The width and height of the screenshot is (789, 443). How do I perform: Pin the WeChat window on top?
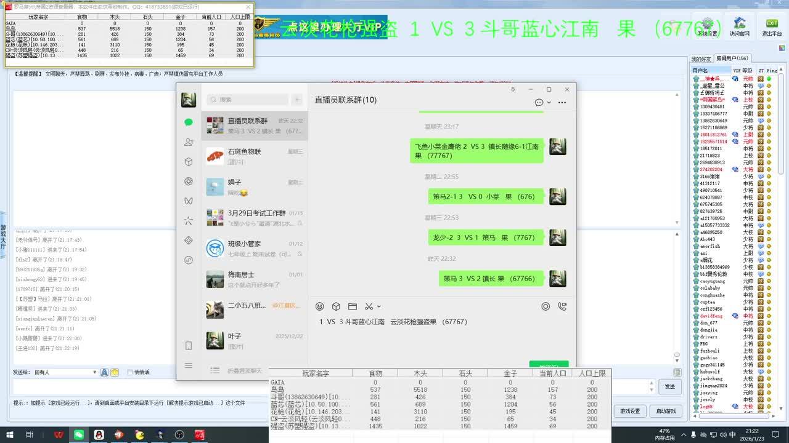tap(513, 89)
